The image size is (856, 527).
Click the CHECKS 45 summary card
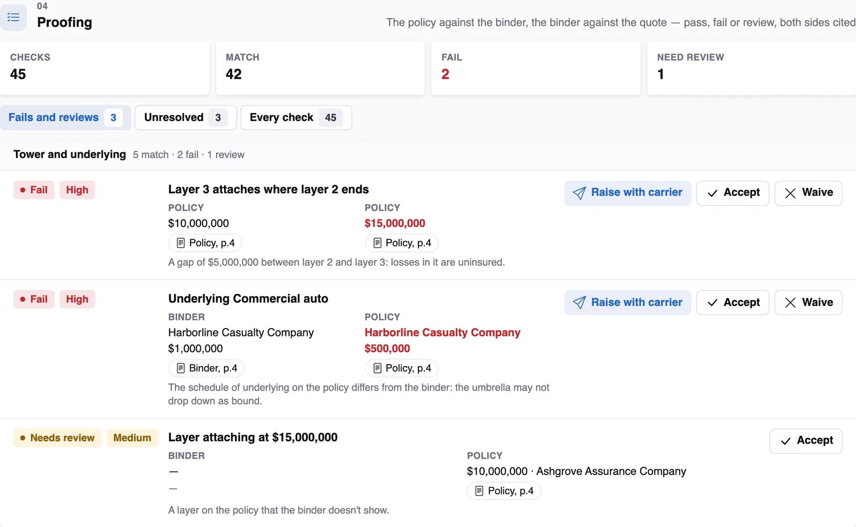(x=105, y=68)
